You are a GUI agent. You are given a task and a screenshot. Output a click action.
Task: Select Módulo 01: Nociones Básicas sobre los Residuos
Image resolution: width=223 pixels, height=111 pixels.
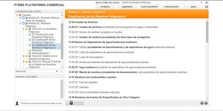click(x=42, y=19)
